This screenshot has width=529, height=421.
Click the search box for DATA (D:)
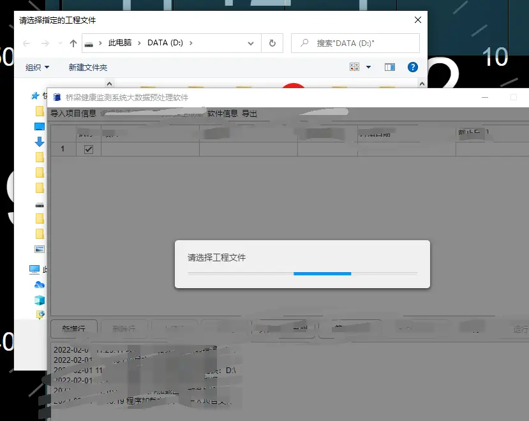click(355, 43)
